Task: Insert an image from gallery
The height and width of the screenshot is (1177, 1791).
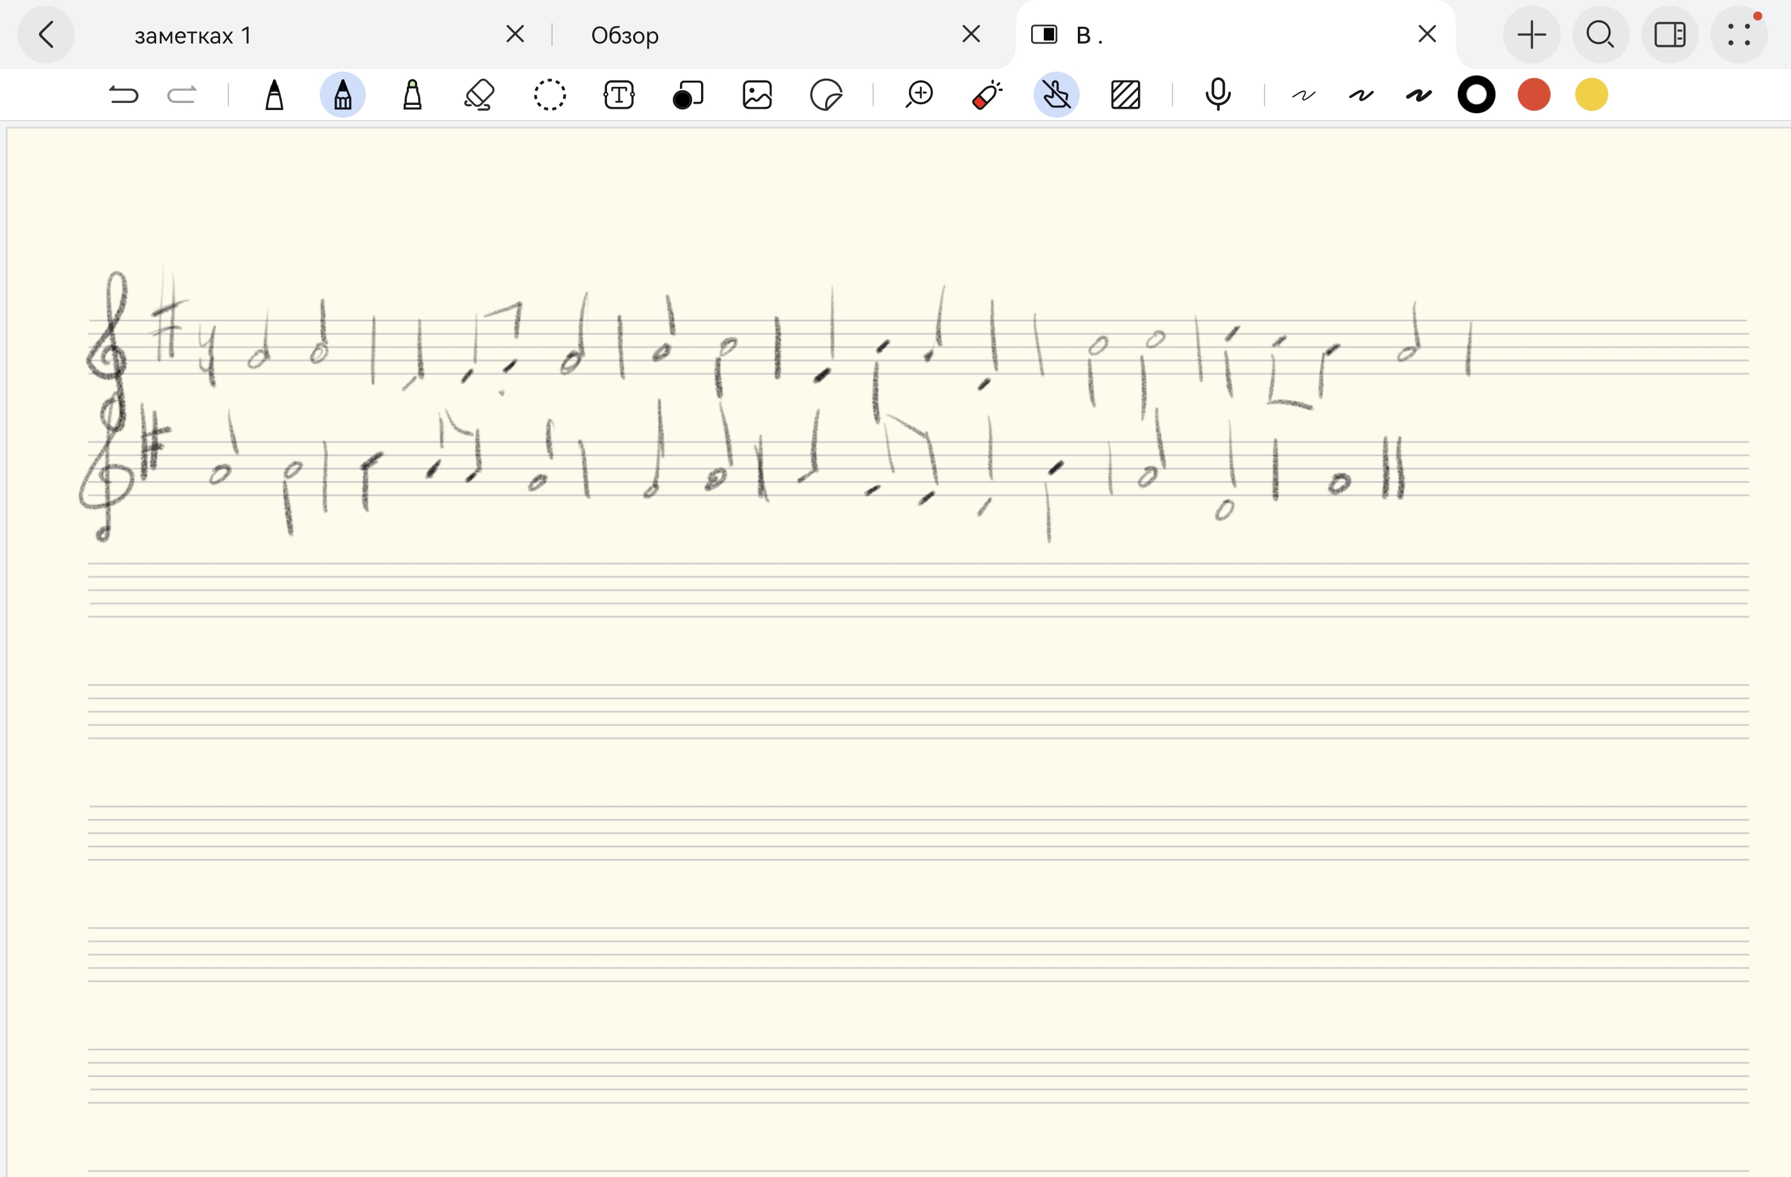Action: [x=757, y=95]
